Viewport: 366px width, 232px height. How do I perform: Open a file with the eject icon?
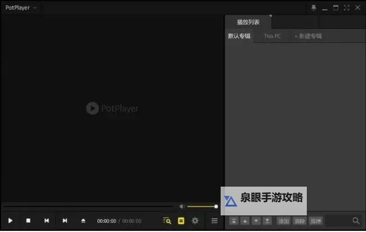(x=83, y=221)
